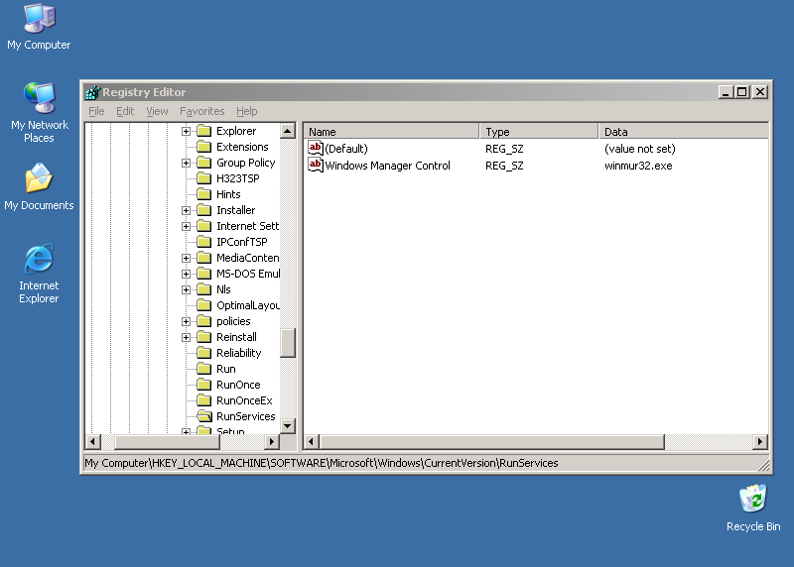
Task: Select the RunOnce key label
Action: point(238,385)
